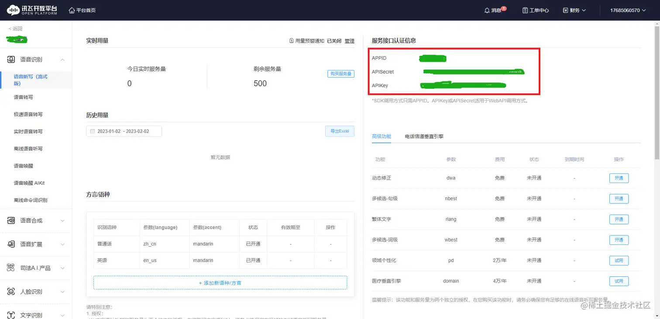
Task: Open the 工单中心 ticket icon
Action: click(525, 10)
